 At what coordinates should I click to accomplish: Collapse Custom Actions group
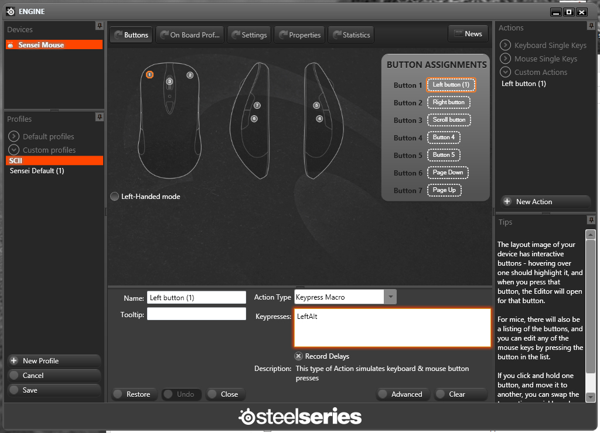tap(505, 72)
